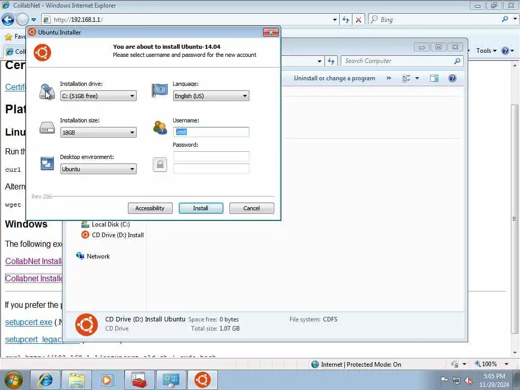Open the Language dropdown
520x390 pixels.
tap(211, 96)
